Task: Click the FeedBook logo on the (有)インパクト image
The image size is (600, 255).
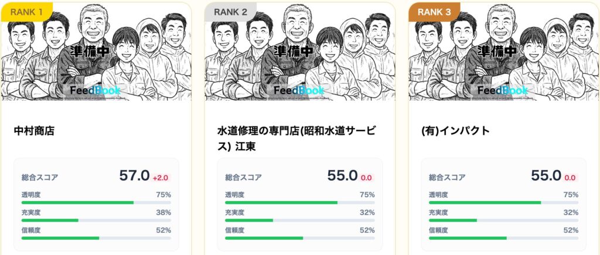Action: point(503,91)
